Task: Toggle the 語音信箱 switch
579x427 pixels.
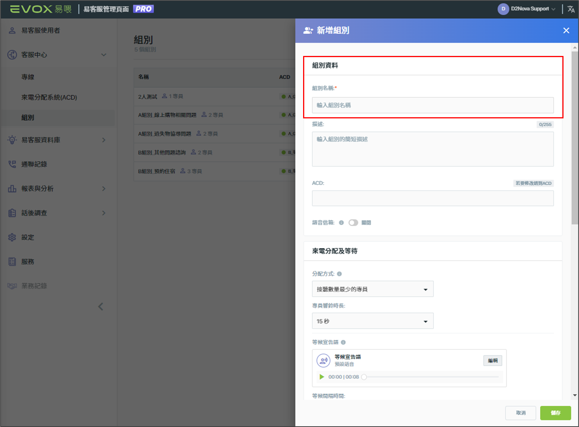Action: [x=353, y=223]
